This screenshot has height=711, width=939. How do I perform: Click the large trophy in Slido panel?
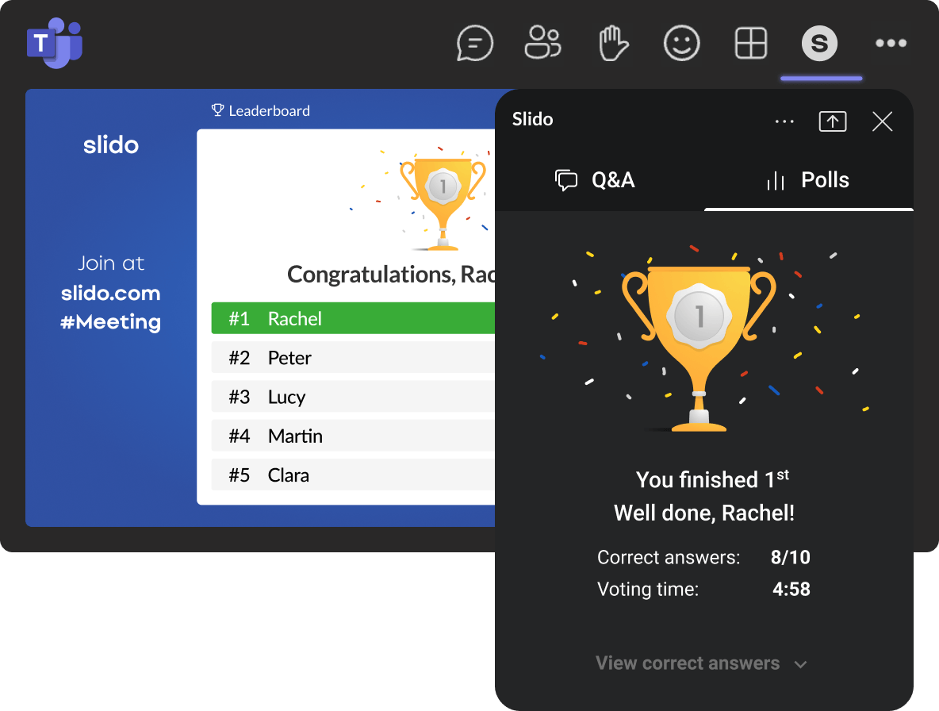click(699, 348)
